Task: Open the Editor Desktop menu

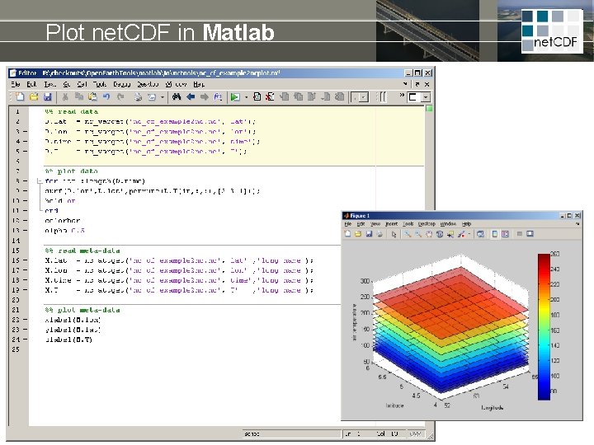Action: coord(148,84)
